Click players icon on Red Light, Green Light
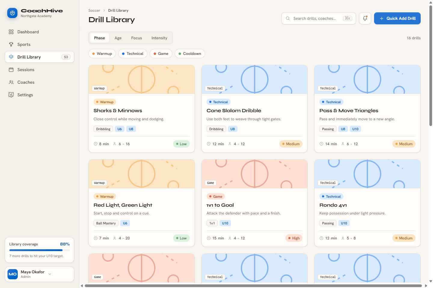433x288 pixels. point(115,238)
